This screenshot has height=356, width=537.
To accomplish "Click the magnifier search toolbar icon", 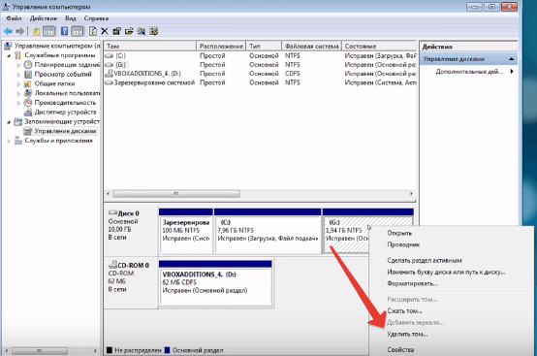I will [142, 31].
